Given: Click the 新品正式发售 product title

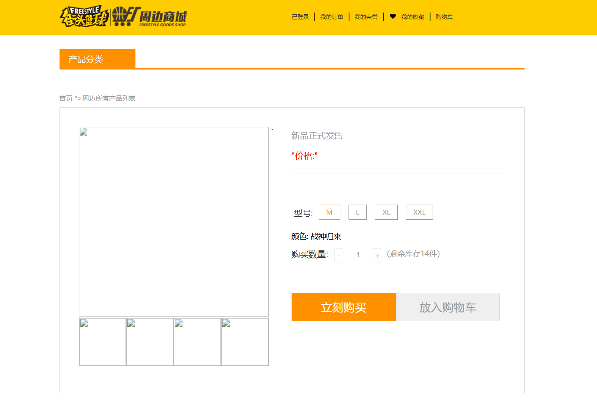Looking at the screenshot, I should coord(317,136).
